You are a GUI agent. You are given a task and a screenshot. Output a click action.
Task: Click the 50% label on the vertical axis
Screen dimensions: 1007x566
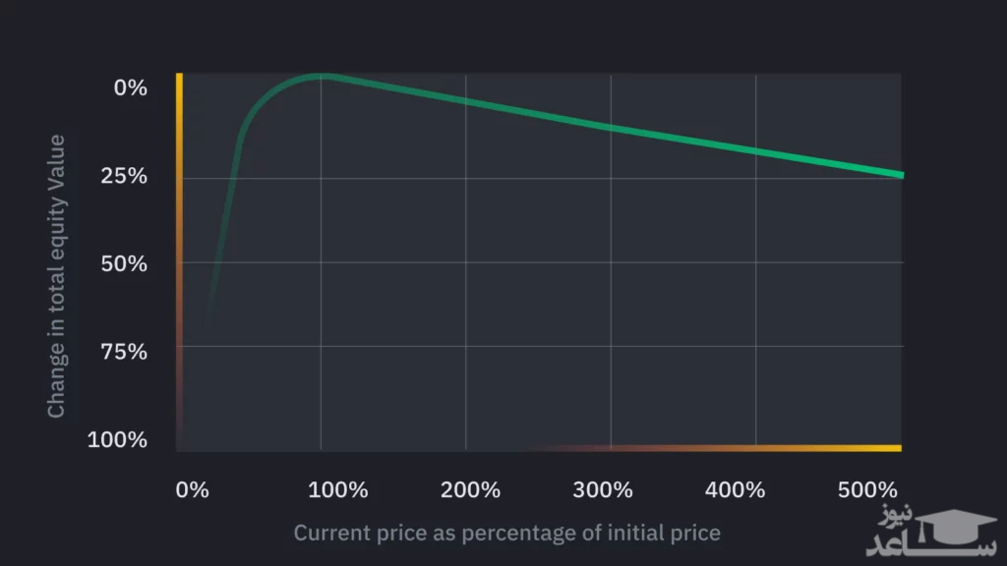pos(126,263)
